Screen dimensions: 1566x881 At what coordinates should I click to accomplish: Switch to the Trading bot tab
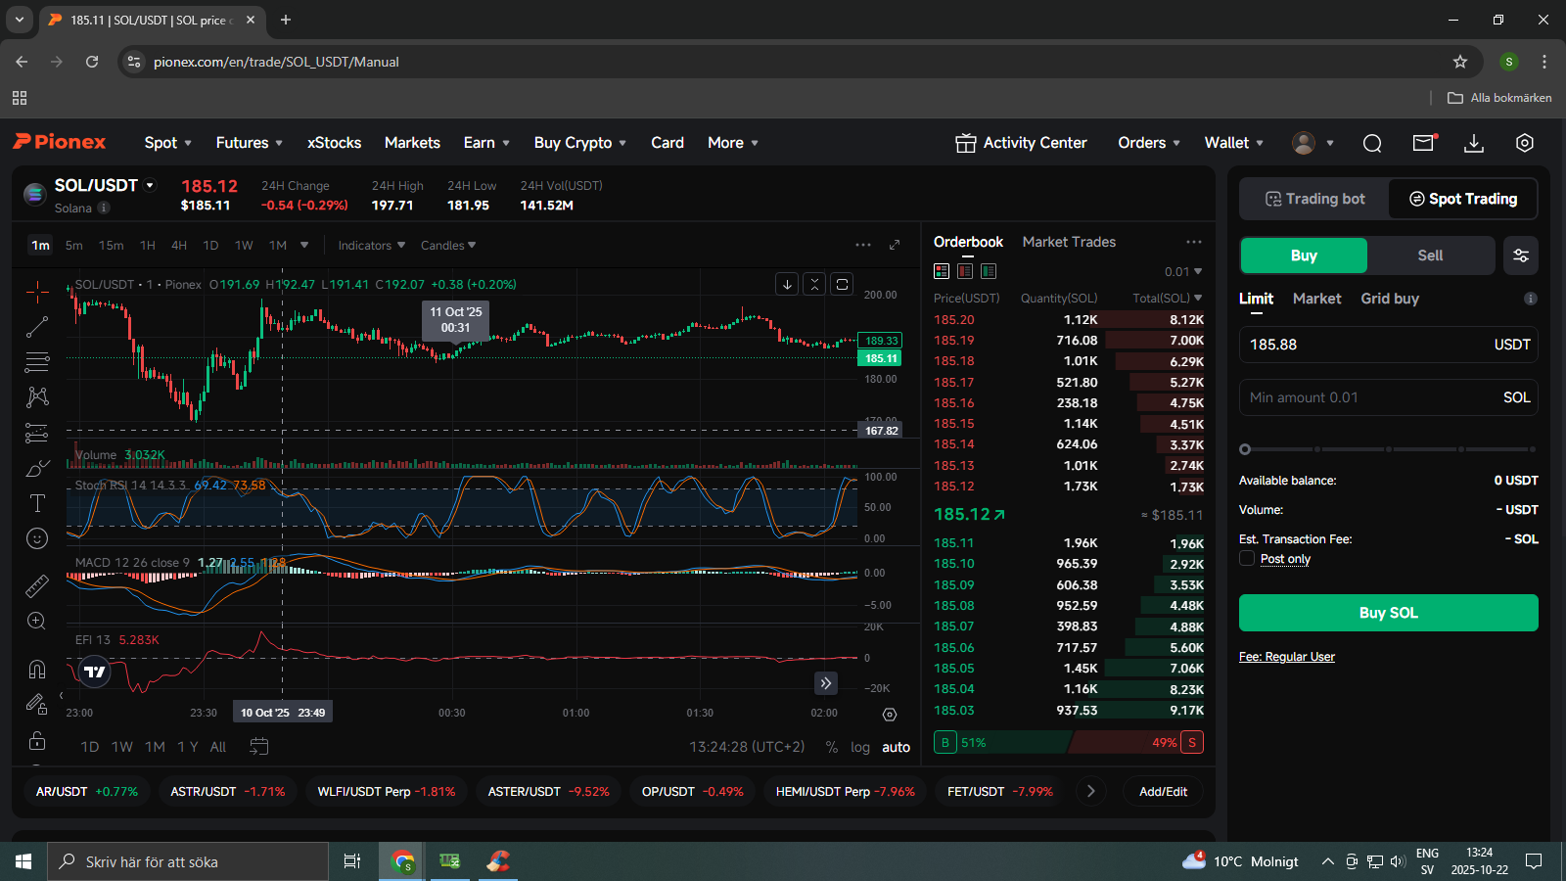(1314, 199)
